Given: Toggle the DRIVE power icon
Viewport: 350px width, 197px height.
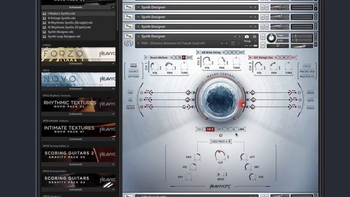Looking at the screenshot, I should click(x=299, y=92).
